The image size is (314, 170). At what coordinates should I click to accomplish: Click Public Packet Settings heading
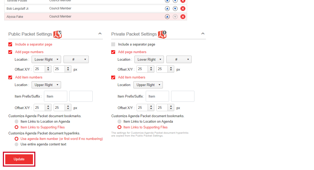pos(30,34)
